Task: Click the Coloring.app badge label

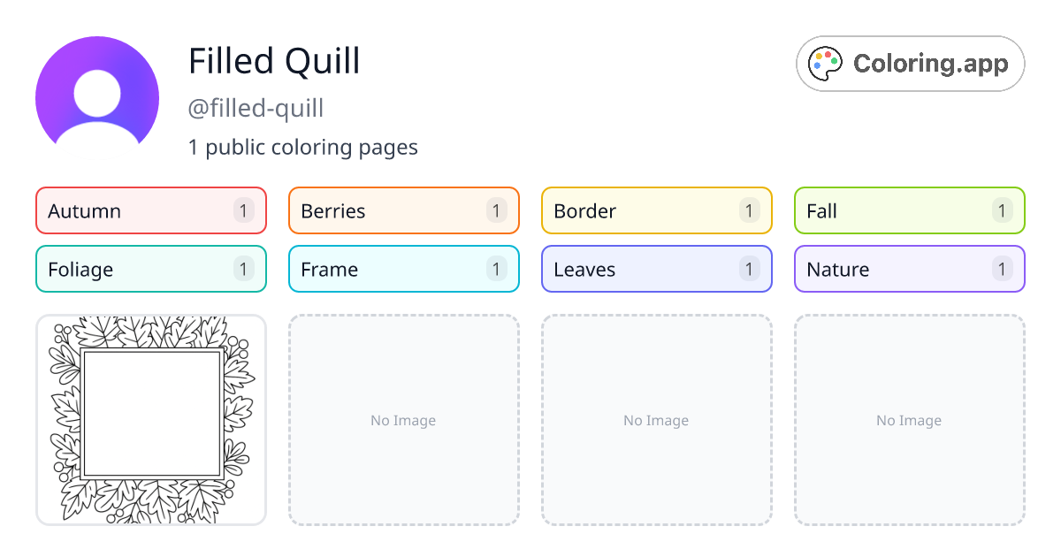Action: 928,63
